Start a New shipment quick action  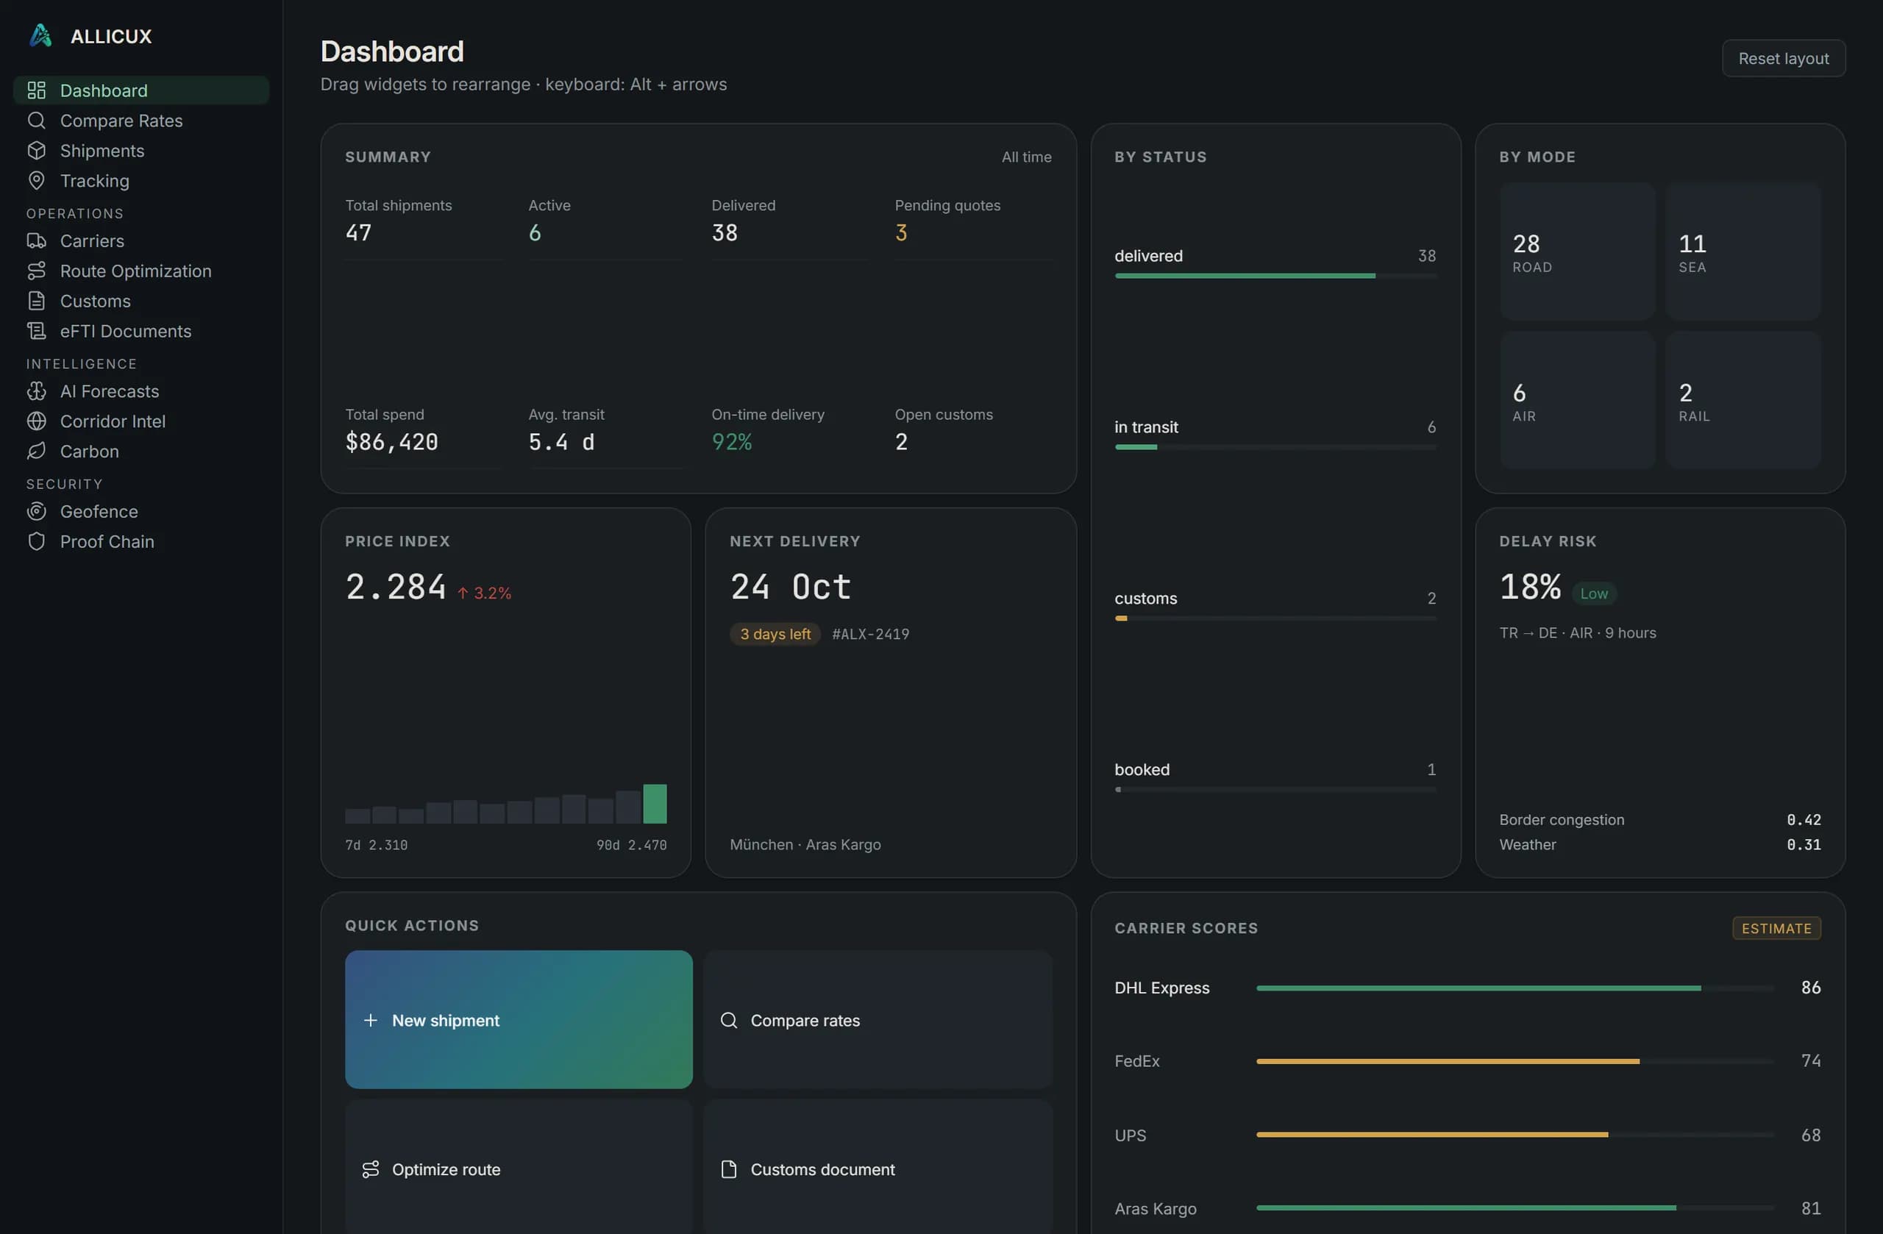point(519,1020)
